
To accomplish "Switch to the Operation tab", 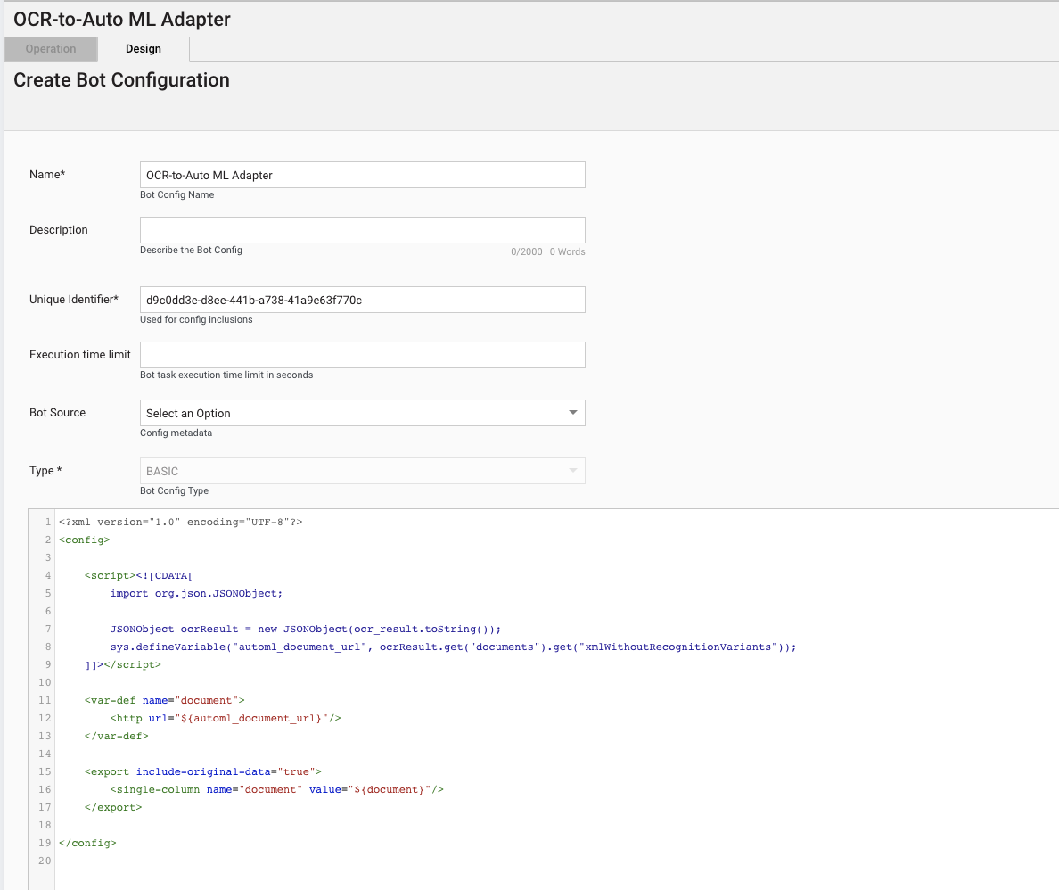I will pyautogui.click(x=51, y=49).
